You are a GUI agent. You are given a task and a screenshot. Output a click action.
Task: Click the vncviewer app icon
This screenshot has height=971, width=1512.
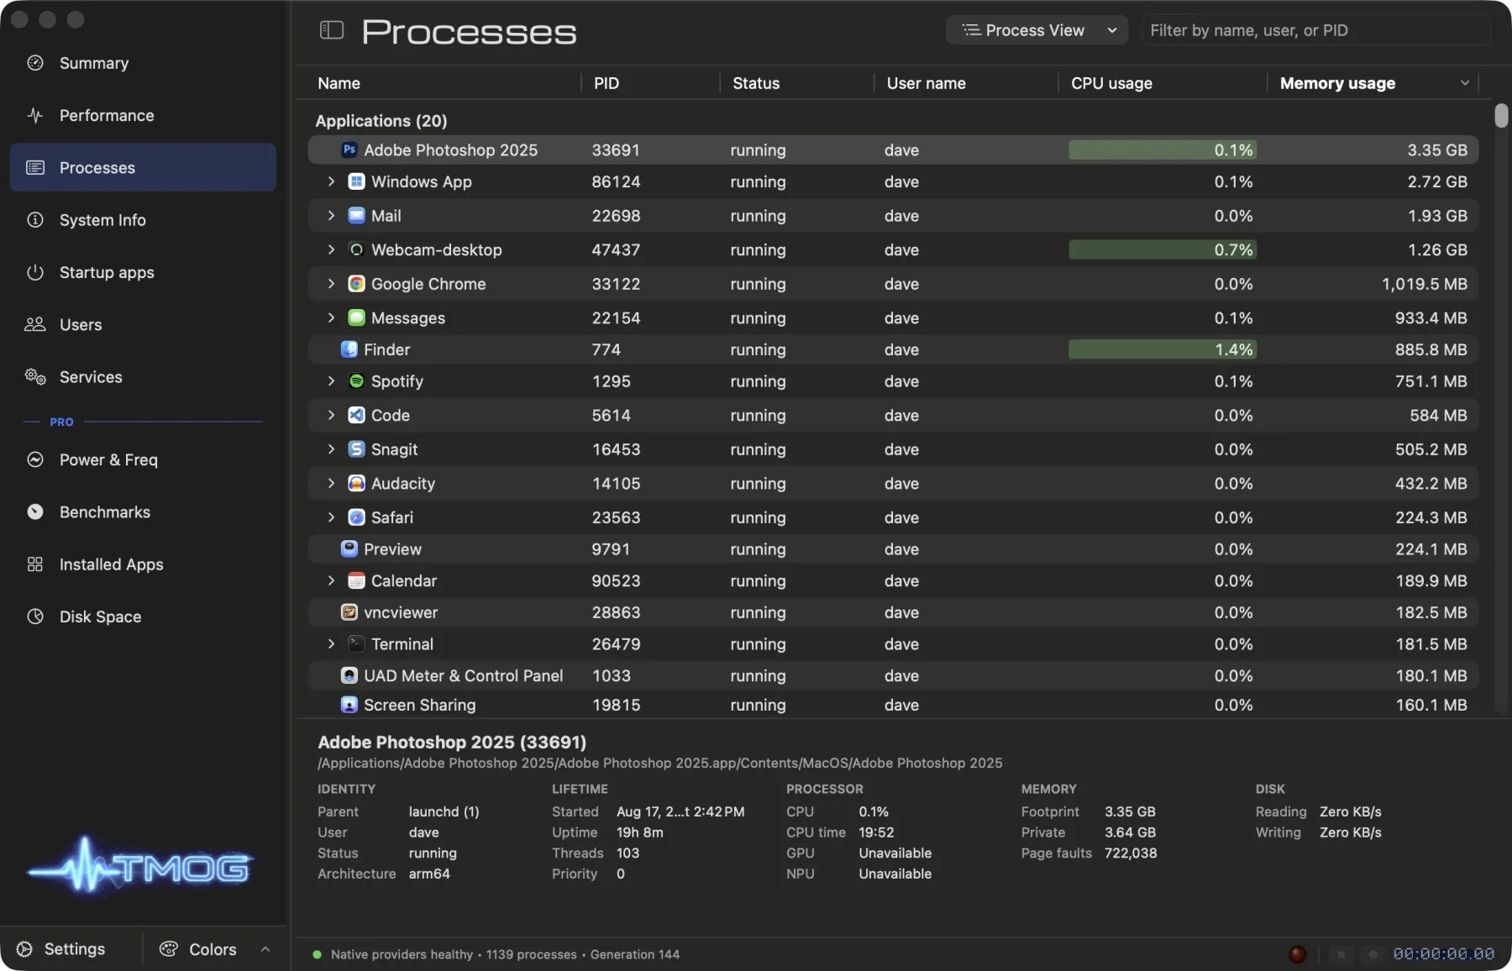coord(349,612)
